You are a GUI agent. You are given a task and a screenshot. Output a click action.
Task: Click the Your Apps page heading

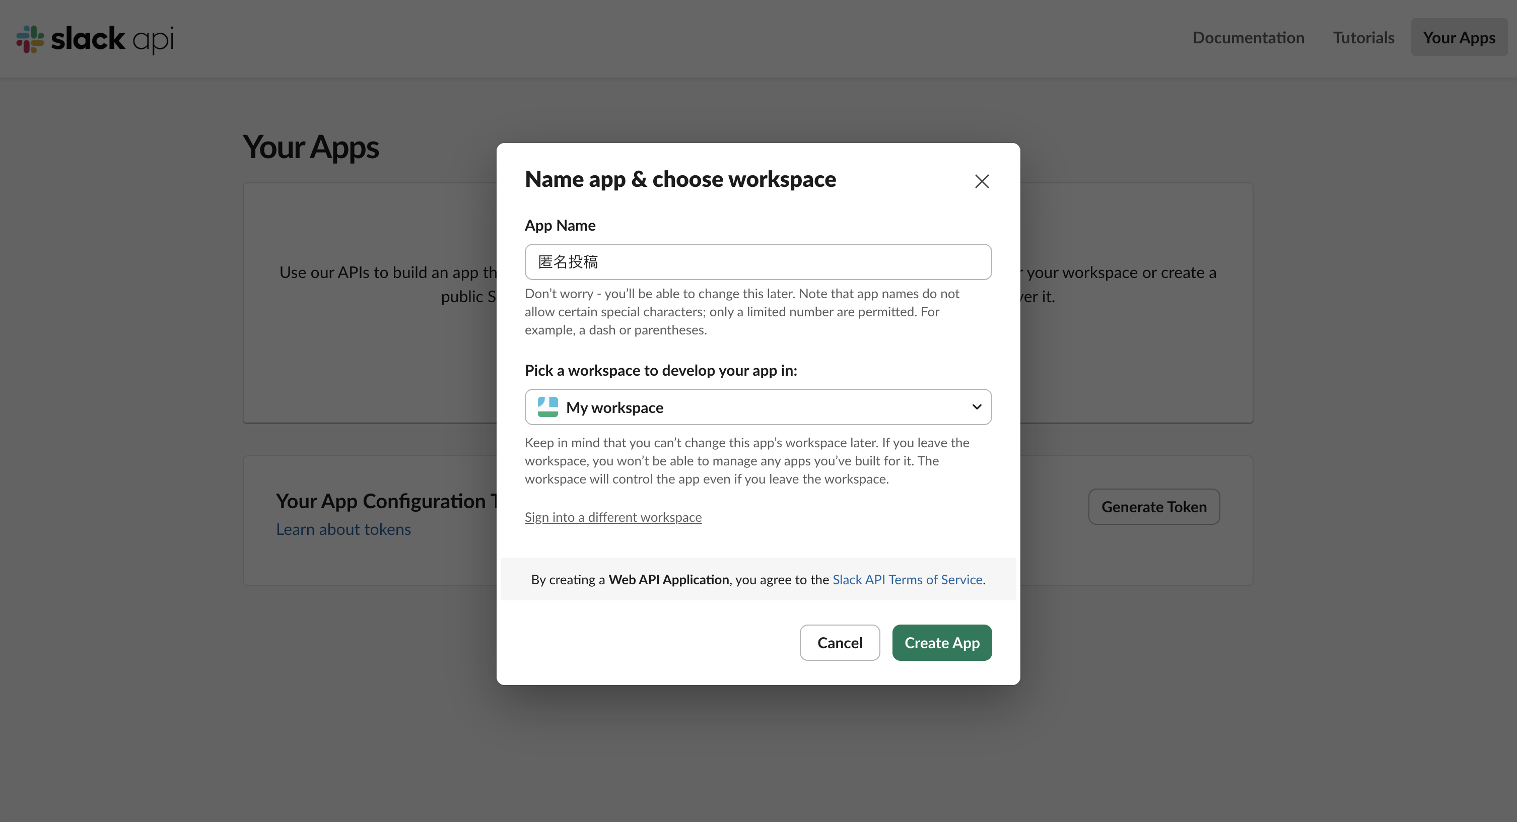click(310, 147)
